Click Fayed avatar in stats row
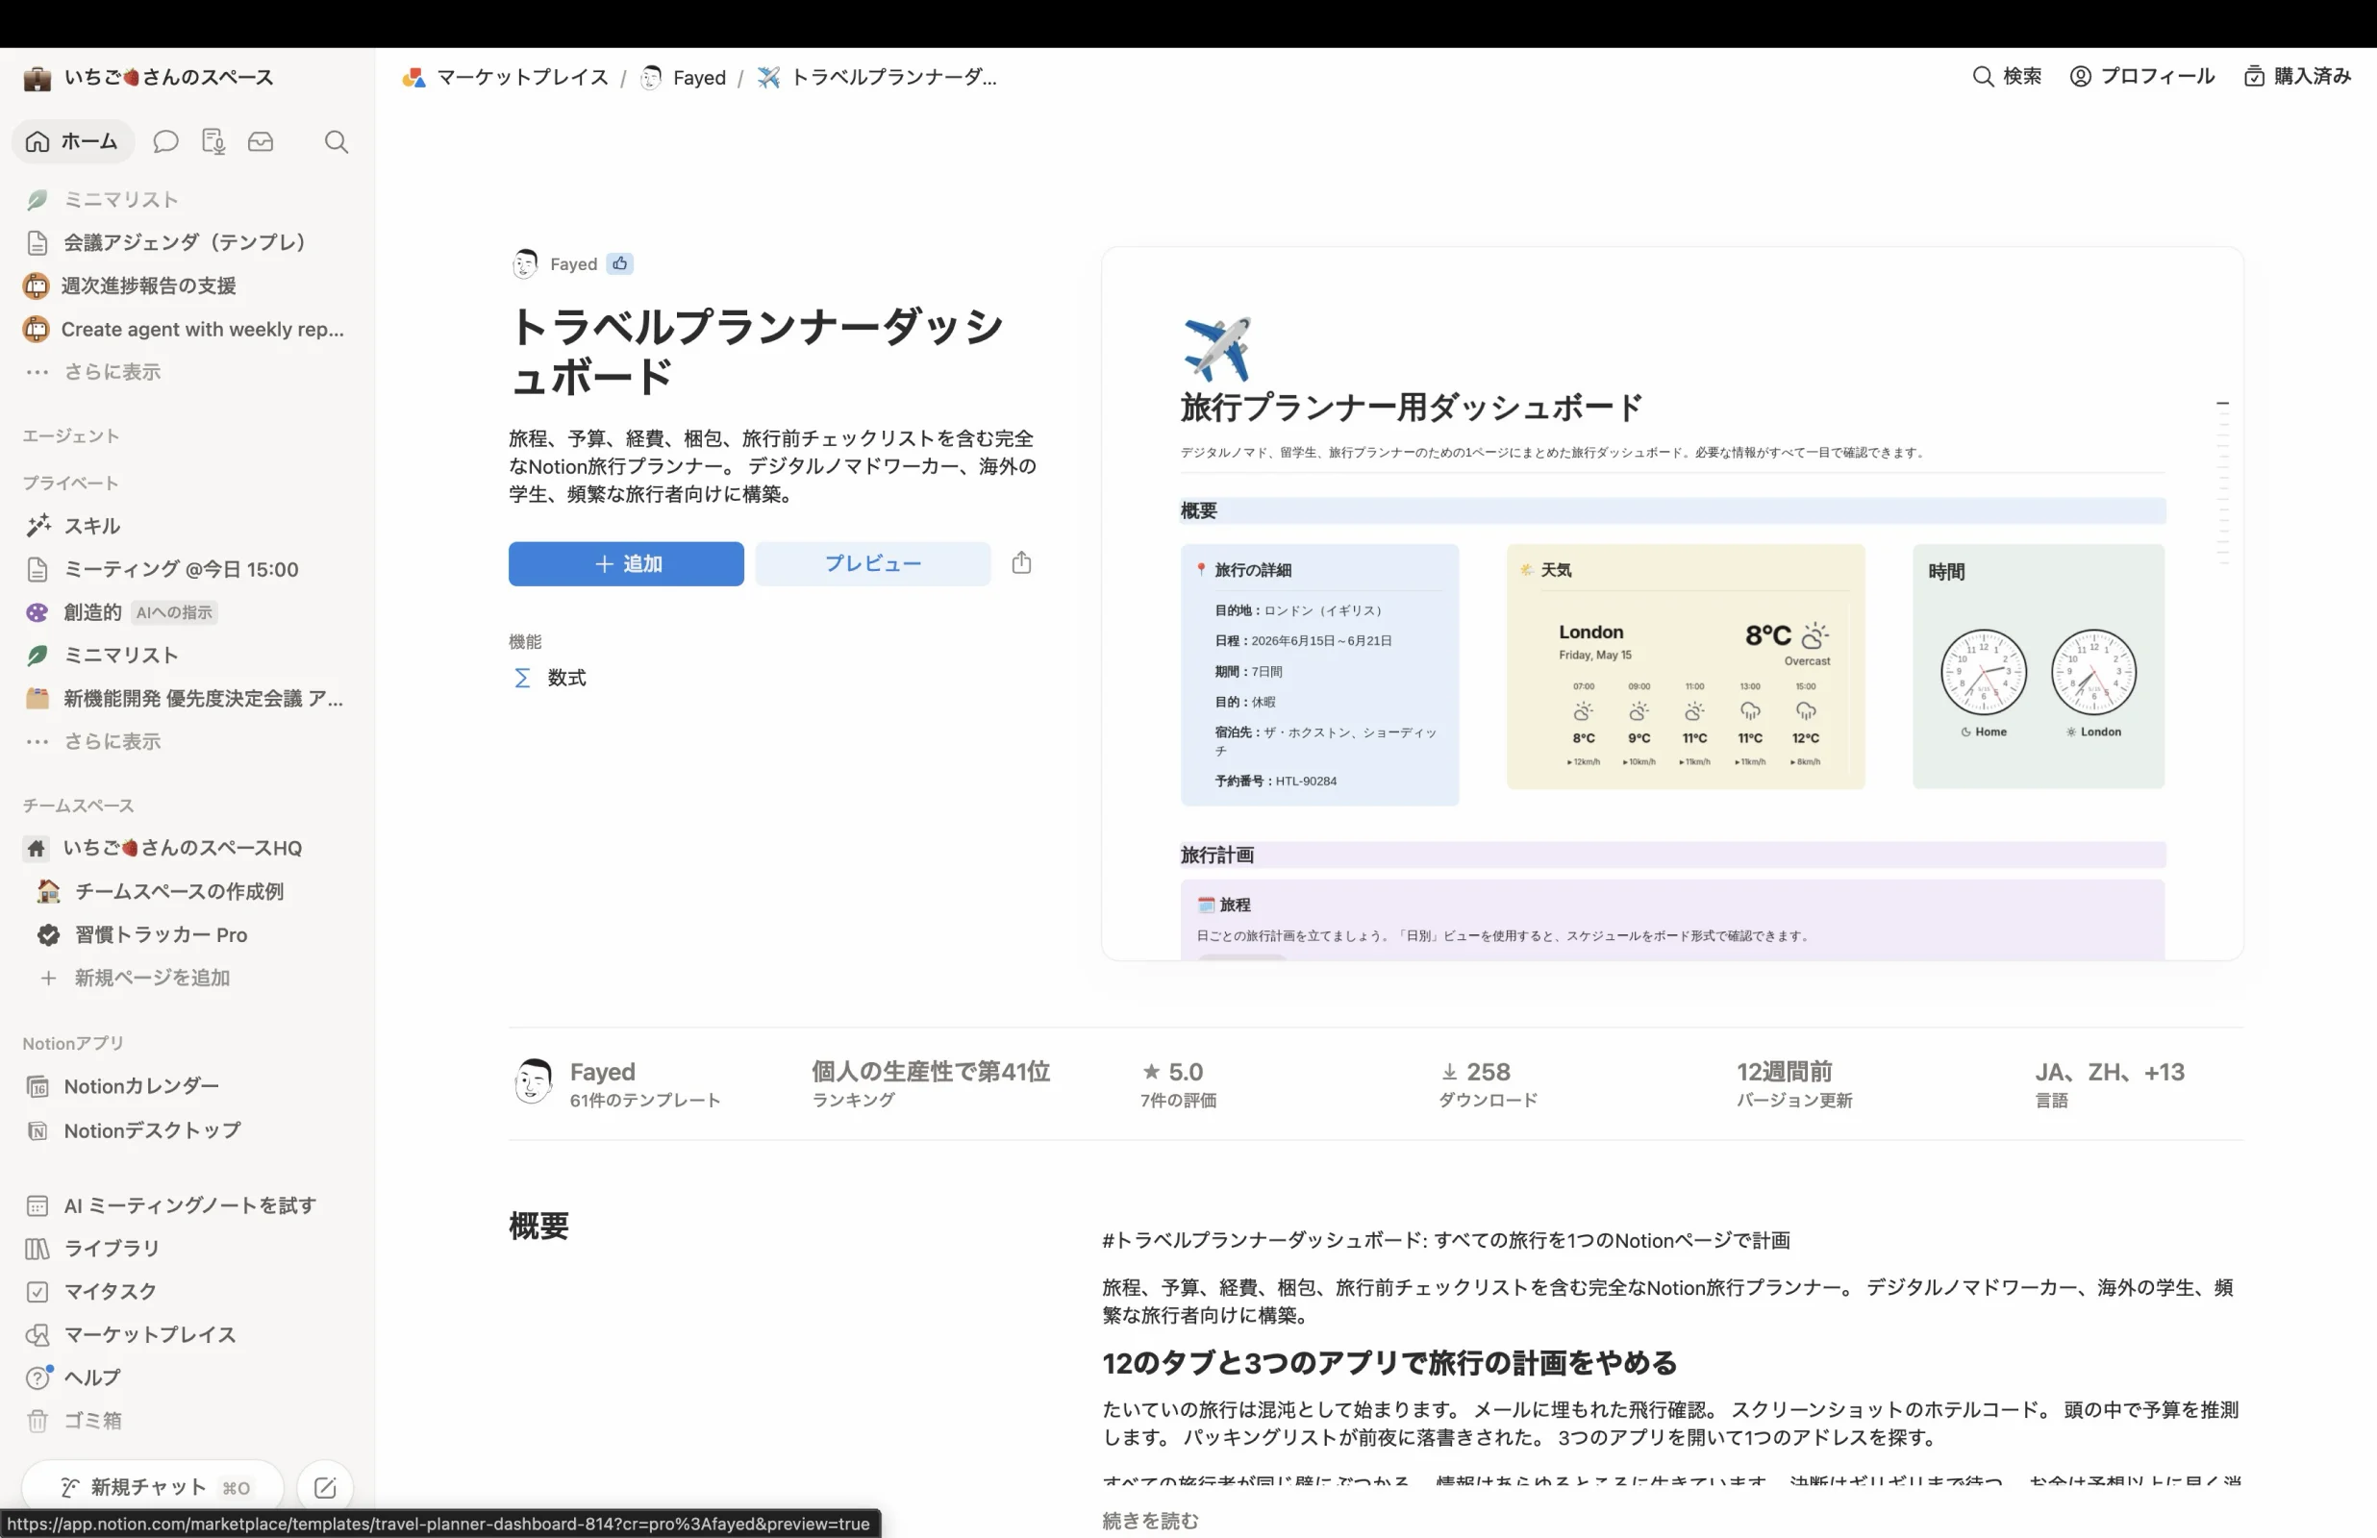The height and width of the screenshot is (1538, 2377). pos(534,1082)
